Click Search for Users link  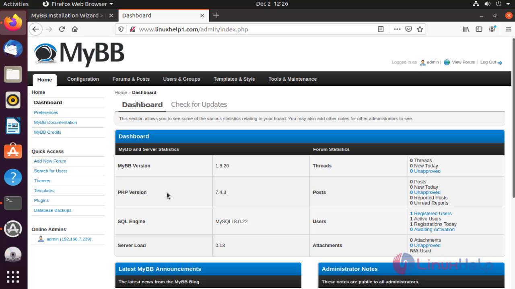coord(51,171)
